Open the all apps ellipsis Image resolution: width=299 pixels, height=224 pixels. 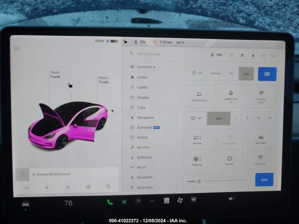pyautogui.click(x=152, y=201)
